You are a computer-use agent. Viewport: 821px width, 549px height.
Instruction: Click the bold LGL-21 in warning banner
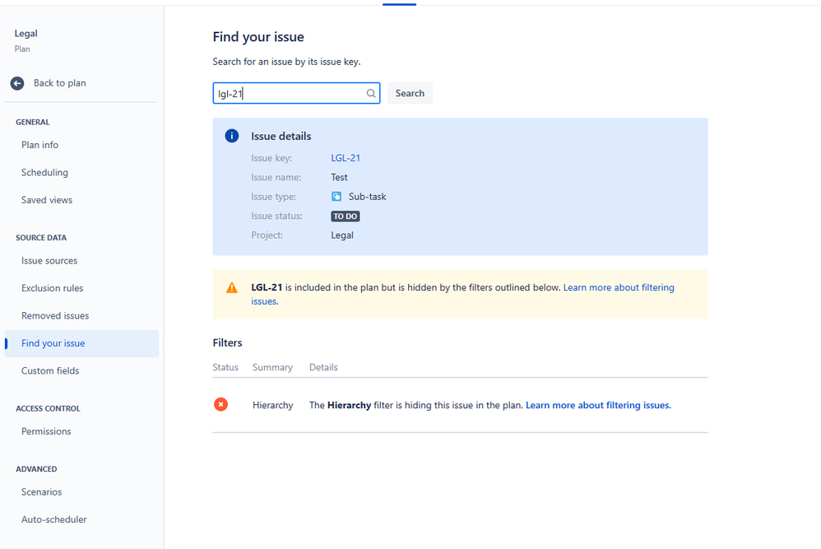tap(267, 287)
